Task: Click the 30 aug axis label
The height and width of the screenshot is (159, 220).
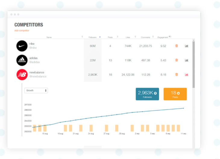Action: click(122, 134)
